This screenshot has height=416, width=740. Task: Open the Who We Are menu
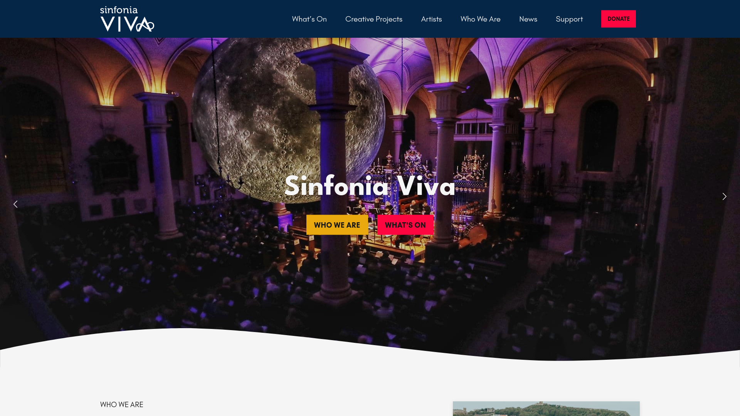pyautogui.click(x=480, y=19)
